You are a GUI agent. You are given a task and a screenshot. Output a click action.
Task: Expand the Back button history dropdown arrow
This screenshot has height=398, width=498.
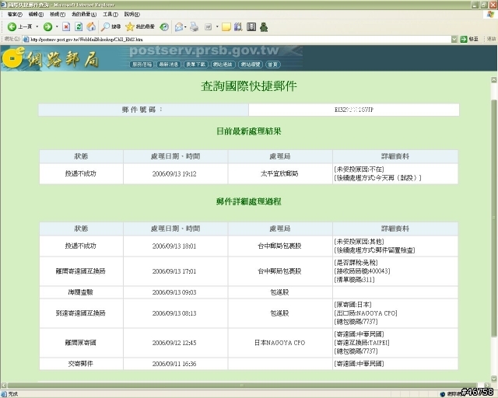[37, 27]
